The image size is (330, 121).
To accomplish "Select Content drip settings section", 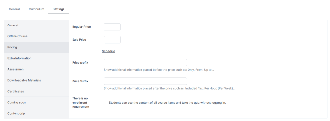I will (36, 113).
